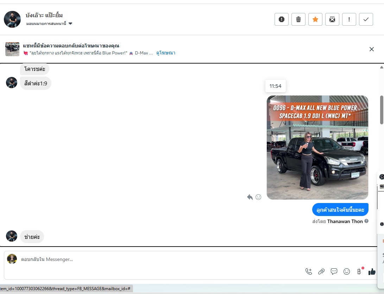Click scrollbar up arrow of chat

(x=382, y=67)
